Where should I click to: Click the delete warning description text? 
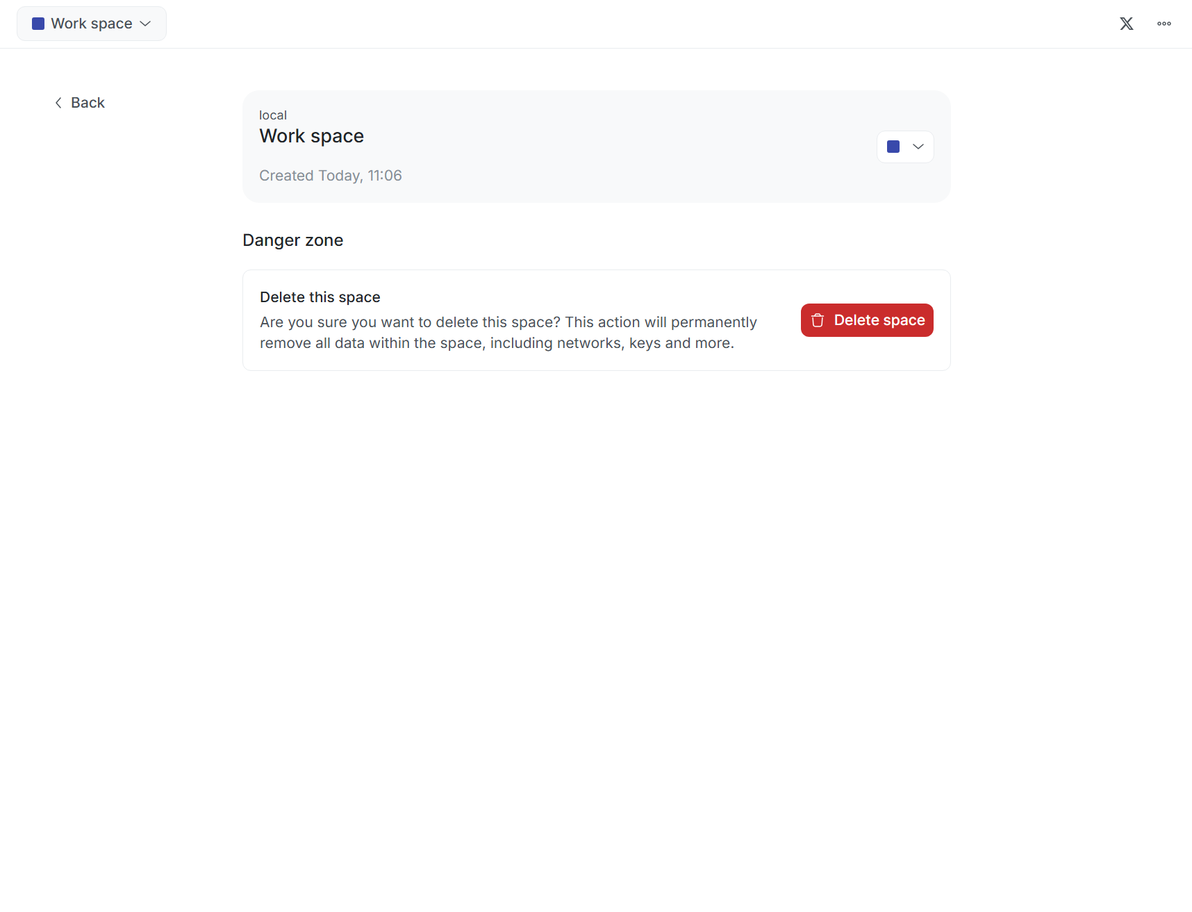click(x=507, y=333)
